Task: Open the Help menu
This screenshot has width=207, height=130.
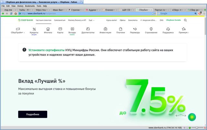Action: pyautogui.click(x=45, y=6)
